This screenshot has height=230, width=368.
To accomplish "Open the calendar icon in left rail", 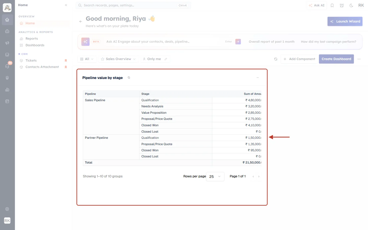I will pyautogui.click(x=7, y=101).
